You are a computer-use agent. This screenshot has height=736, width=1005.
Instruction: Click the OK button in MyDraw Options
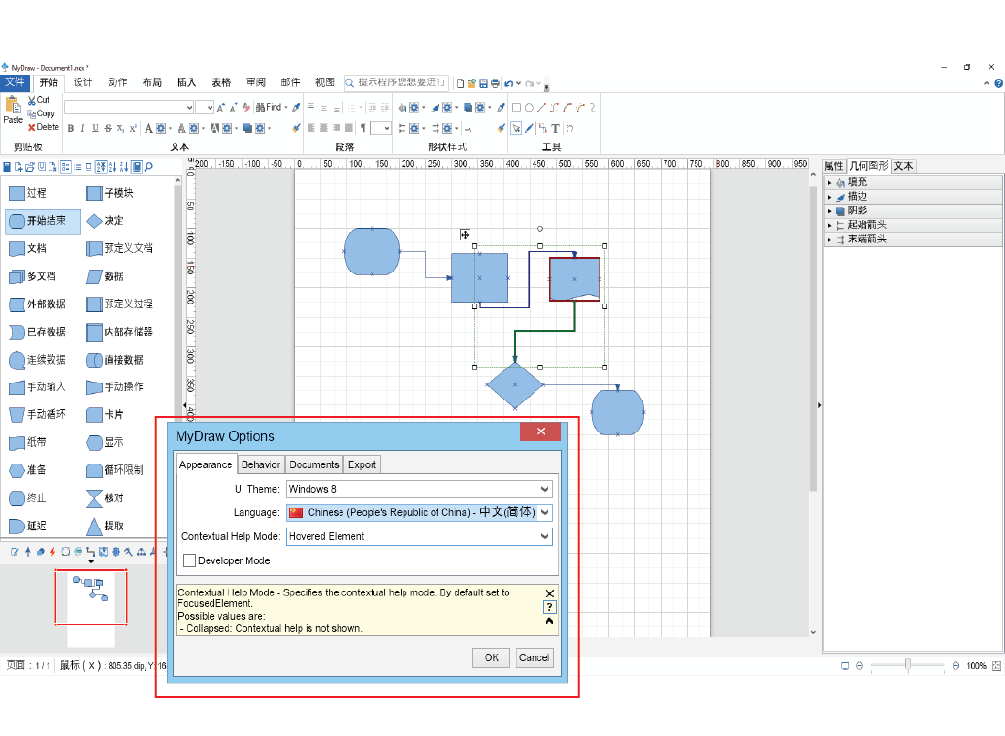coord(491,657)
